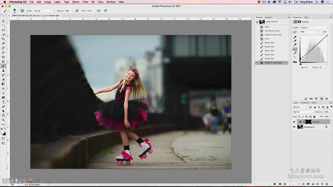
Task: Toggle adjustment layer visibility in Properties panel
Action: point(322,99)
